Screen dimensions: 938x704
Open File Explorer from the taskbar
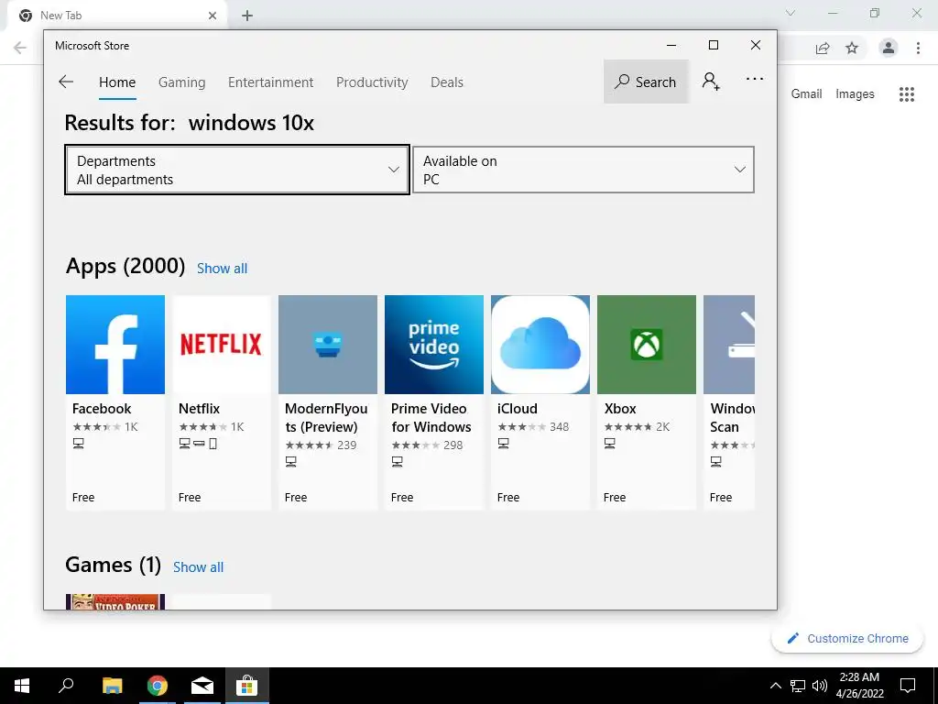point(113,686)
